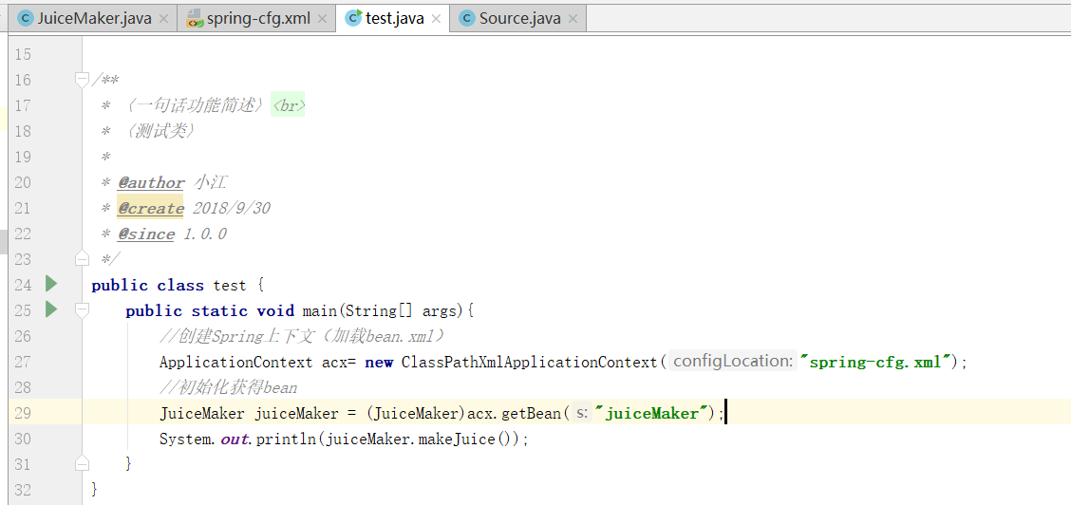Click the makeJuice() method call
The image size is (1071, 505).
[x=467, y=439]
